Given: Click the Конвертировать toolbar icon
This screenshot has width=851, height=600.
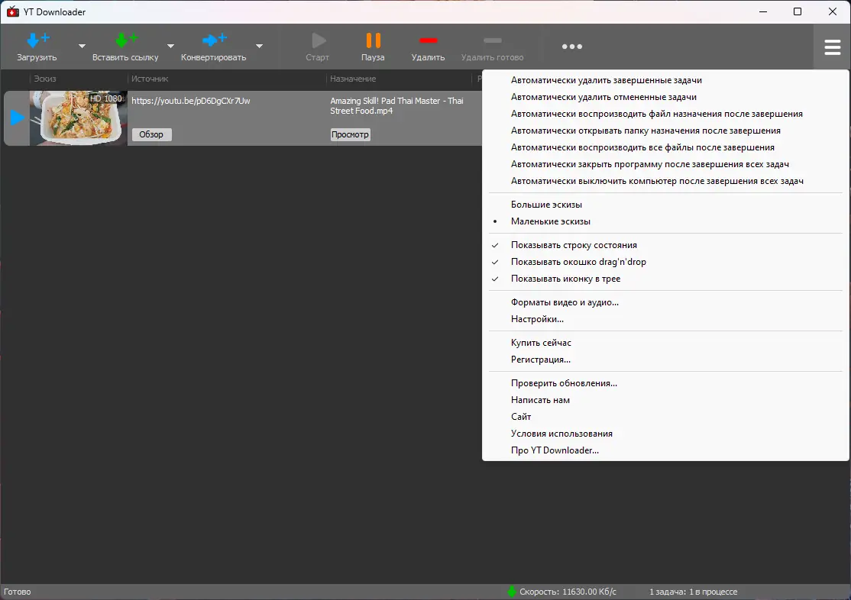Looking at the screenshot, I should [214, 40].
